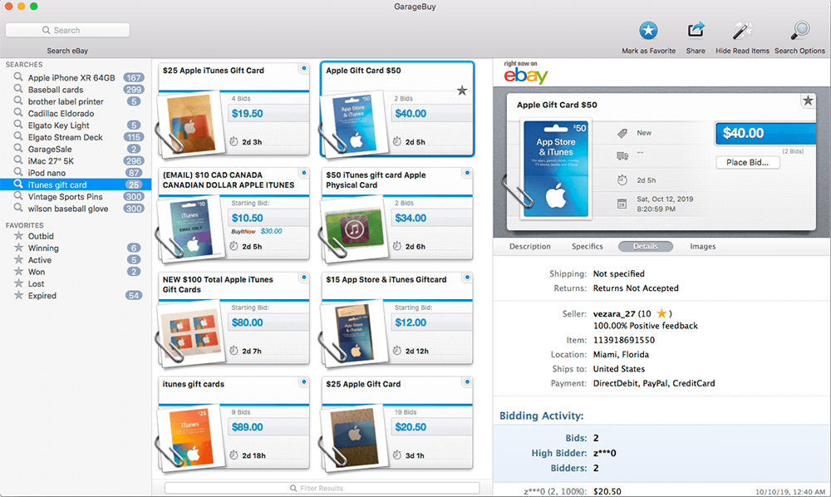The image size is (831, 497).
Task: Select the iMac 27" 5K search
Action: (76, 161)
